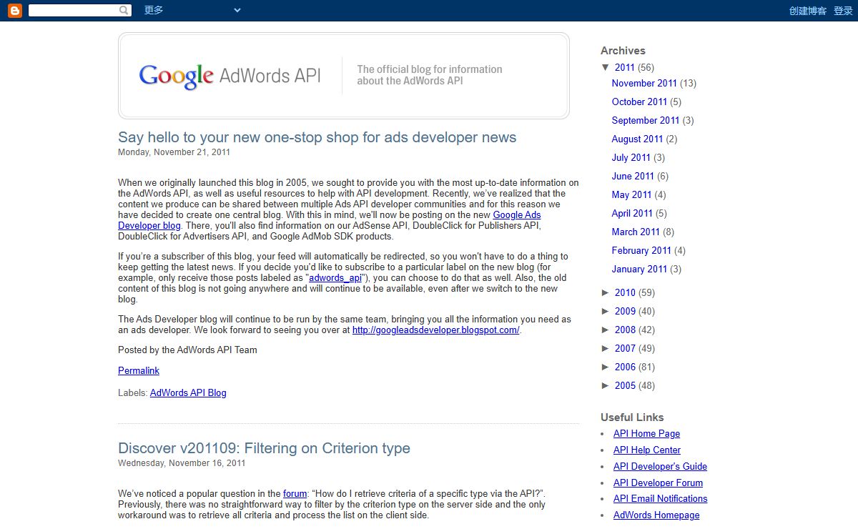Open May 2011 archive
The height and width of the screenshot is (529, 858).
[632, 194]
